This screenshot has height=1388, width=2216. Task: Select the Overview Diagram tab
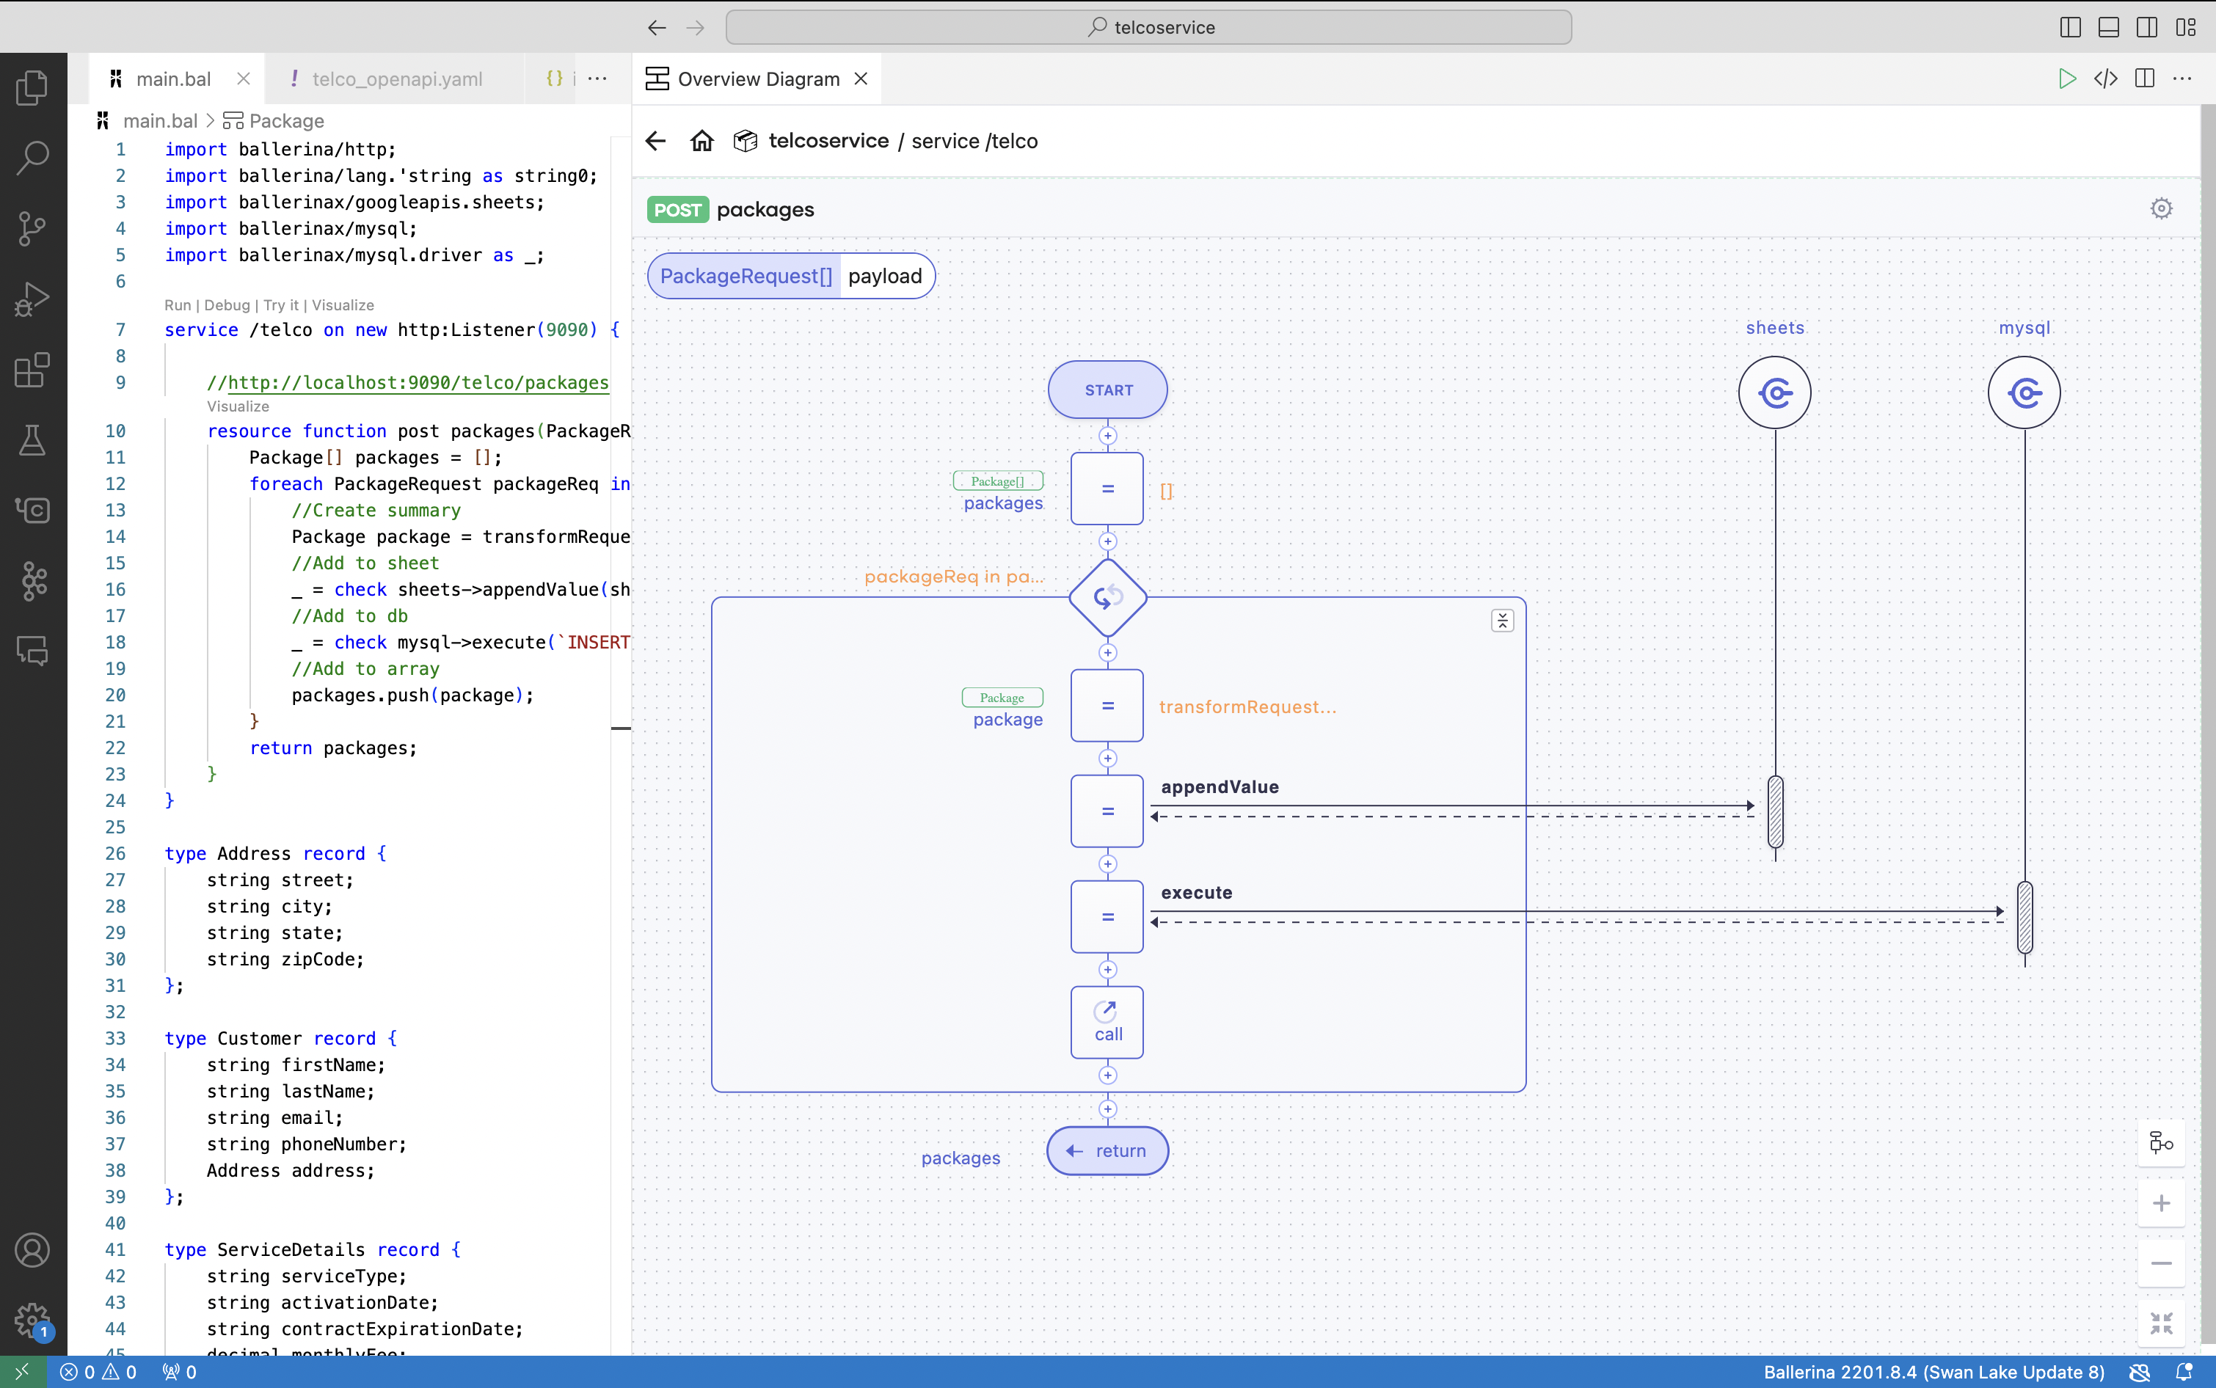[757, 79]
